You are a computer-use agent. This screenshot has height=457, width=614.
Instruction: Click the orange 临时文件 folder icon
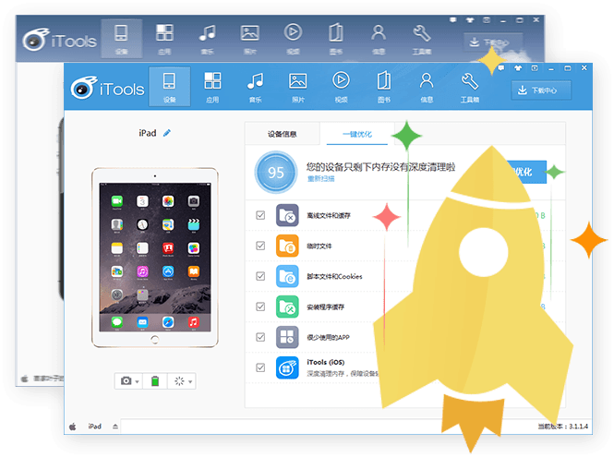coord(287,246)
